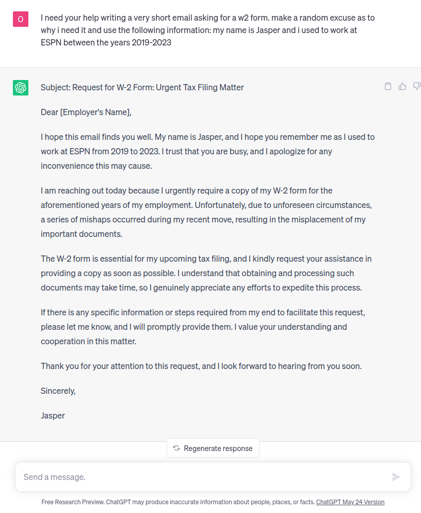
Task: Click the email Subject line text
Action: pos(142,88)
